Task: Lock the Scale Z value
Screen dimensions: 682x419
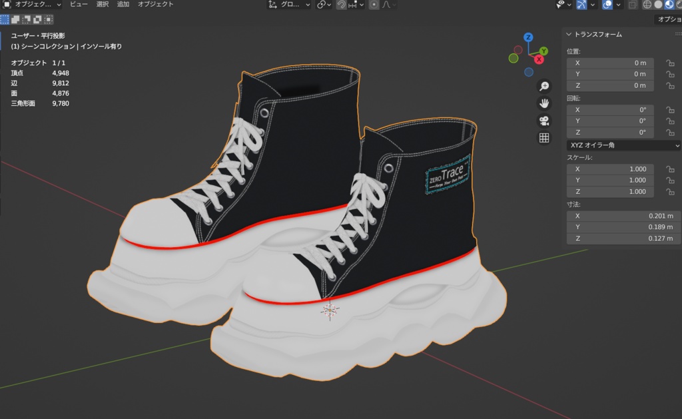Action: coord(670,191)
